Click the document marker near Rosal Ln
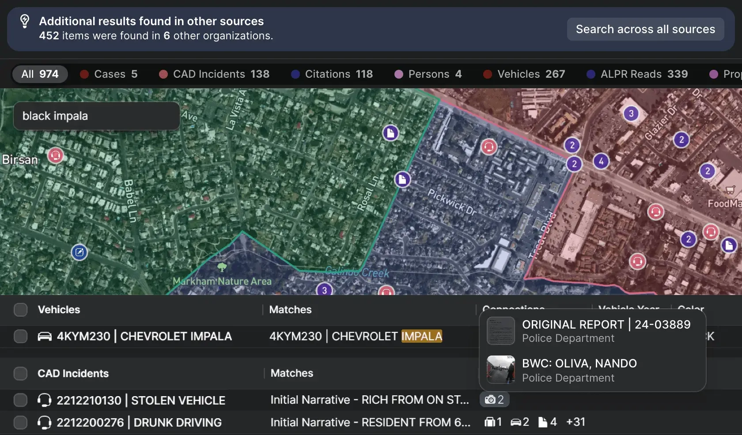742x435 pixels. click(402, 180)
